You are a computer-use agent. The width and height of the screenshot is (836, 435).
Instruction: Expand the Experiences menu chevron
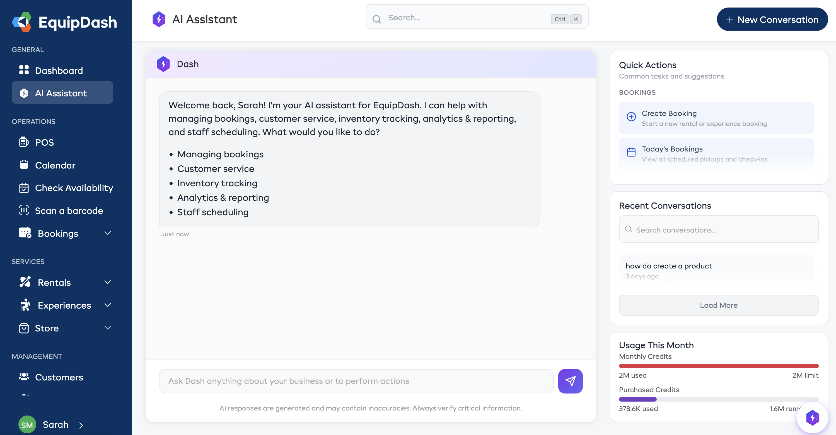tap(107, 305)
